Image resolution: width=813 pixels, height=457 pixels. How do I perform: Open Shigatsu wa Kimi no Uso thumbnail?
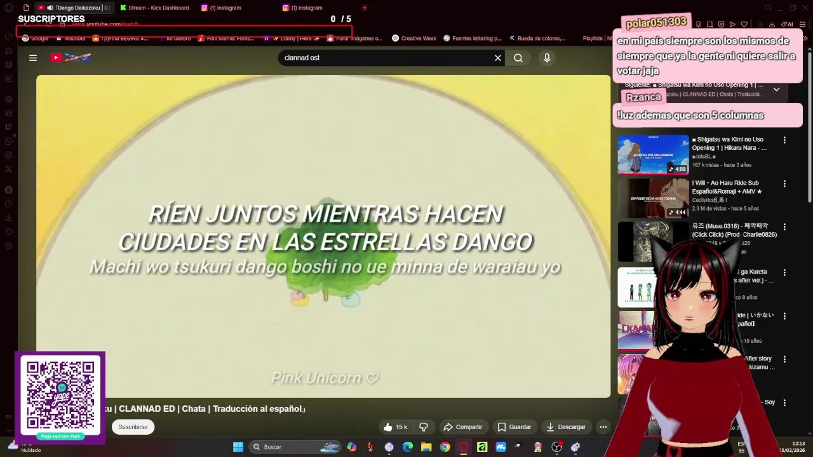653,154
